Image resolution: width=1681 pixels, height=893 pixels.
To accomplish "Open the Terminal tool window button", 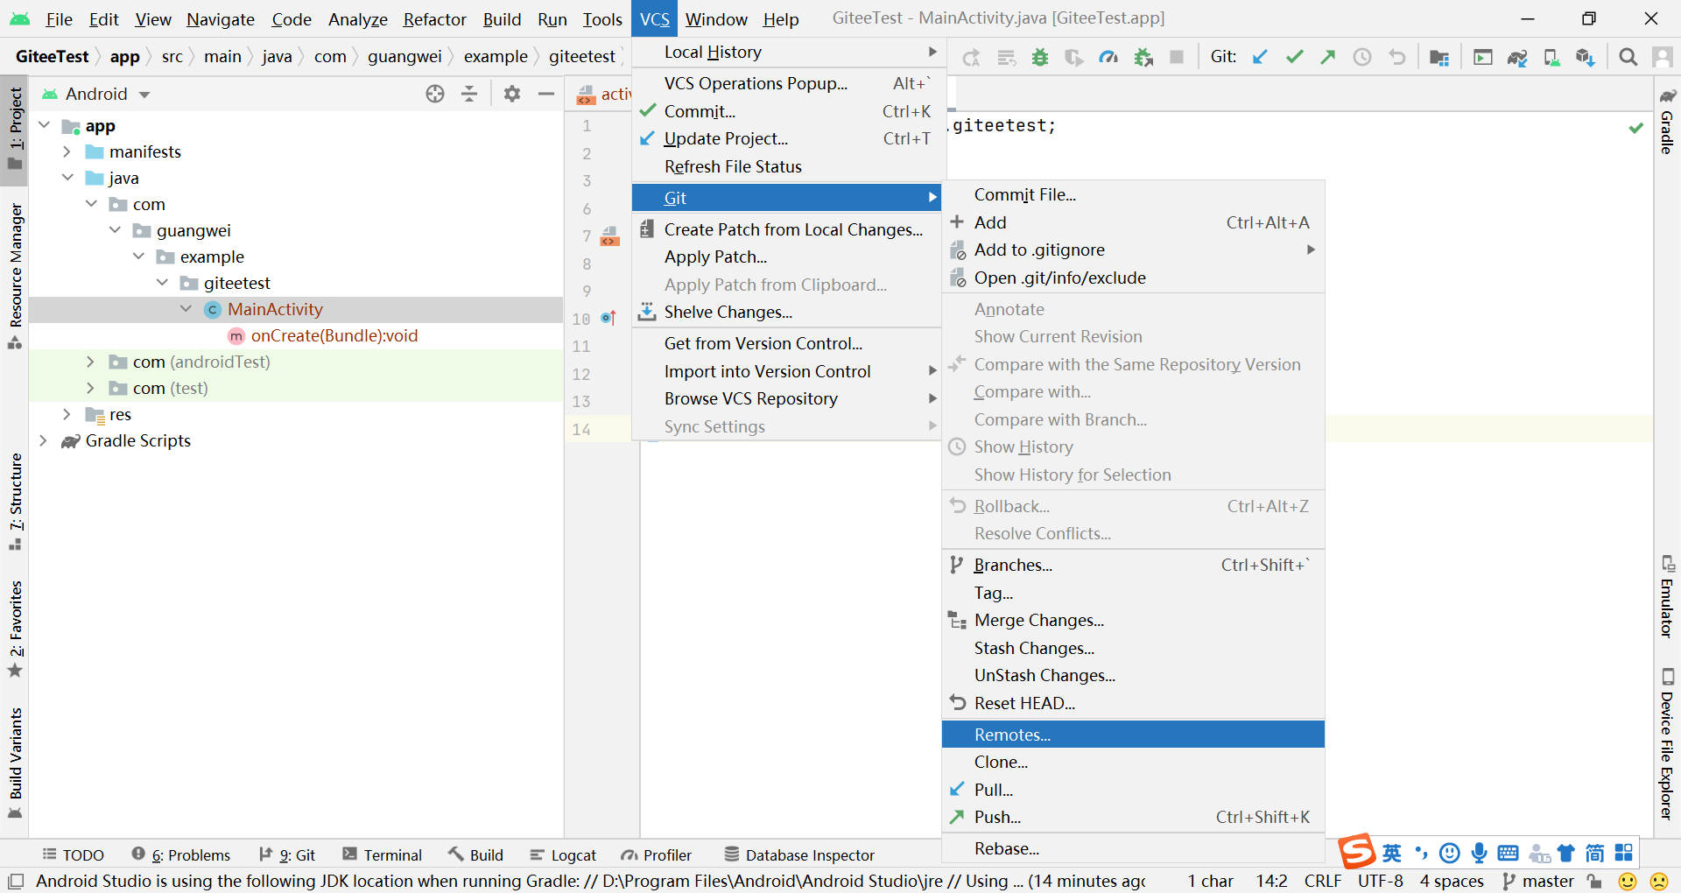I will click(382, 855).
